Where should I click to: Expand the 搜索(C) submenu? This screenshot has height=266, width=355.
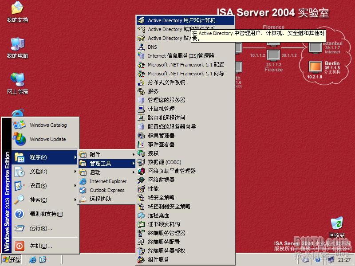pos(45,200)
